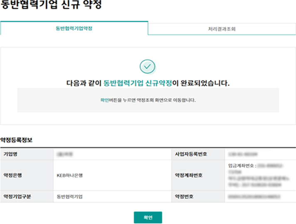Click the teal 확인 text in the notice

pyautogui.click(x=104, y=100)
